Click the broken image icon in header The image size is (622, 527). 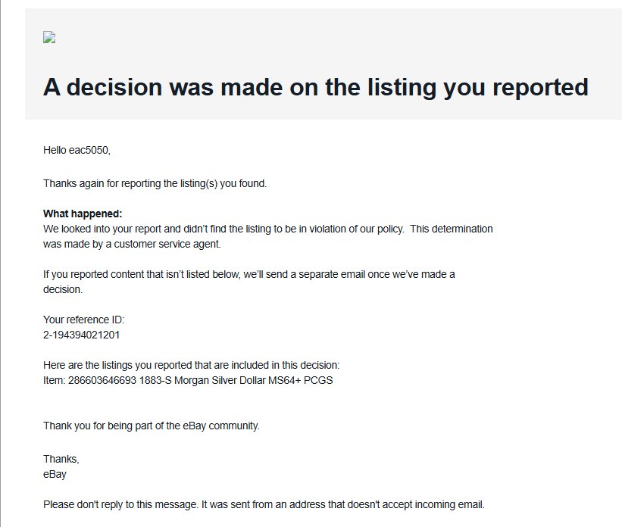[49, 38]
